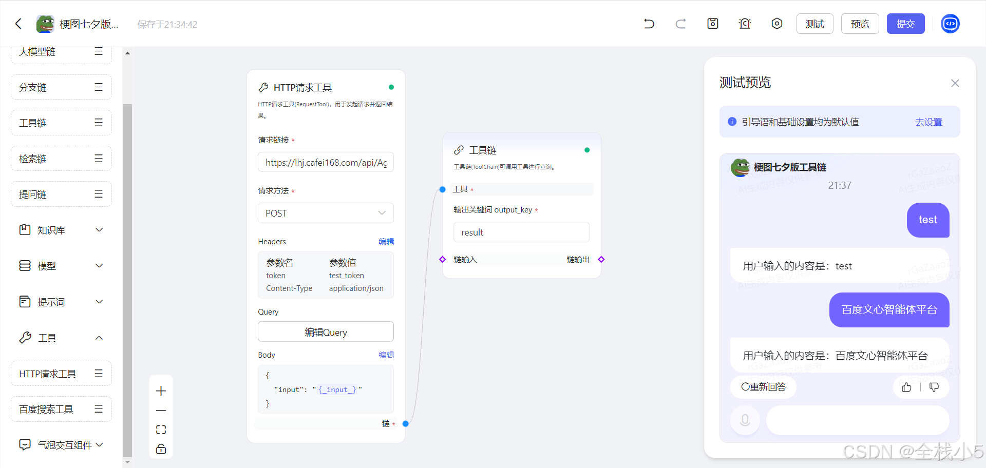
Task: Zoom in the canvas with the plus icon
Action: pyautogui.click(x=161, y=391)
